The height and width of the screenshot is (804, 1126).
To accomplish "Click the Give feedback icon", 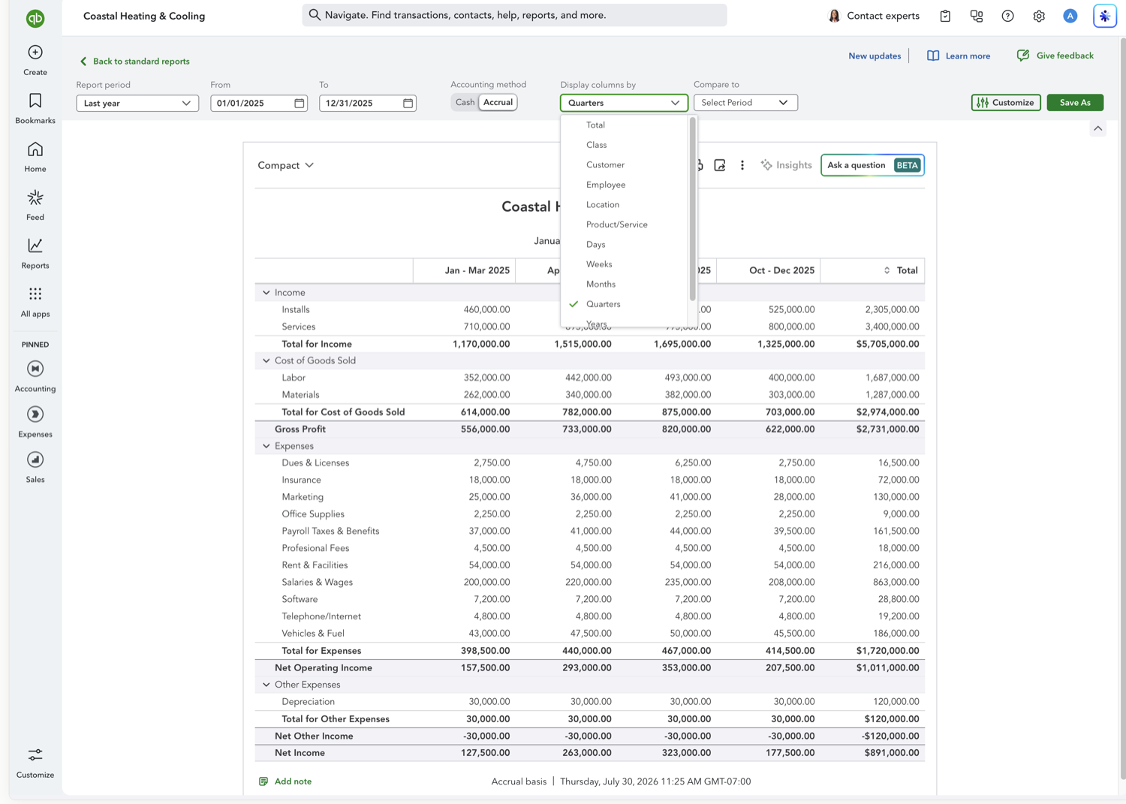I will click(x=1023, y=56).
